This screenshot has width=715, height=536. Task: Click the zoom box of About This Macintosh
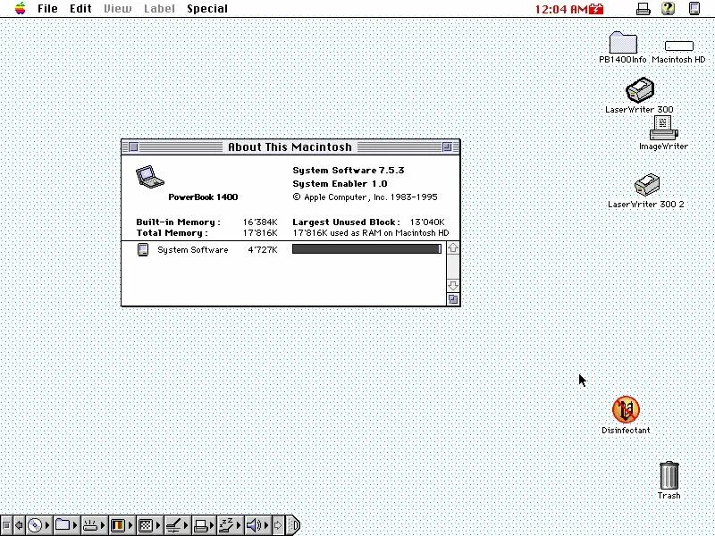(448, 147)
